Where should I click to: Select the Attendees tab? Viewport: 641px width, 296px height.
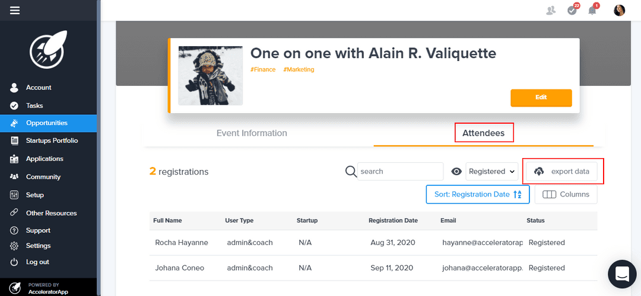[x=484, y=133]
